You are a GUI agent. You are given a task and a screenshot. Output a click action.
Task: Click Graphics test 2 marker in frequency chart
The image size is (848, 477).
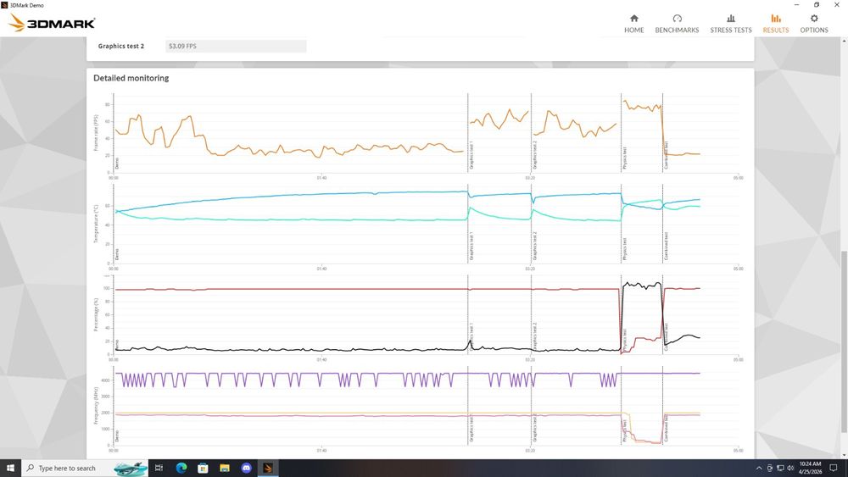[535, 429]
